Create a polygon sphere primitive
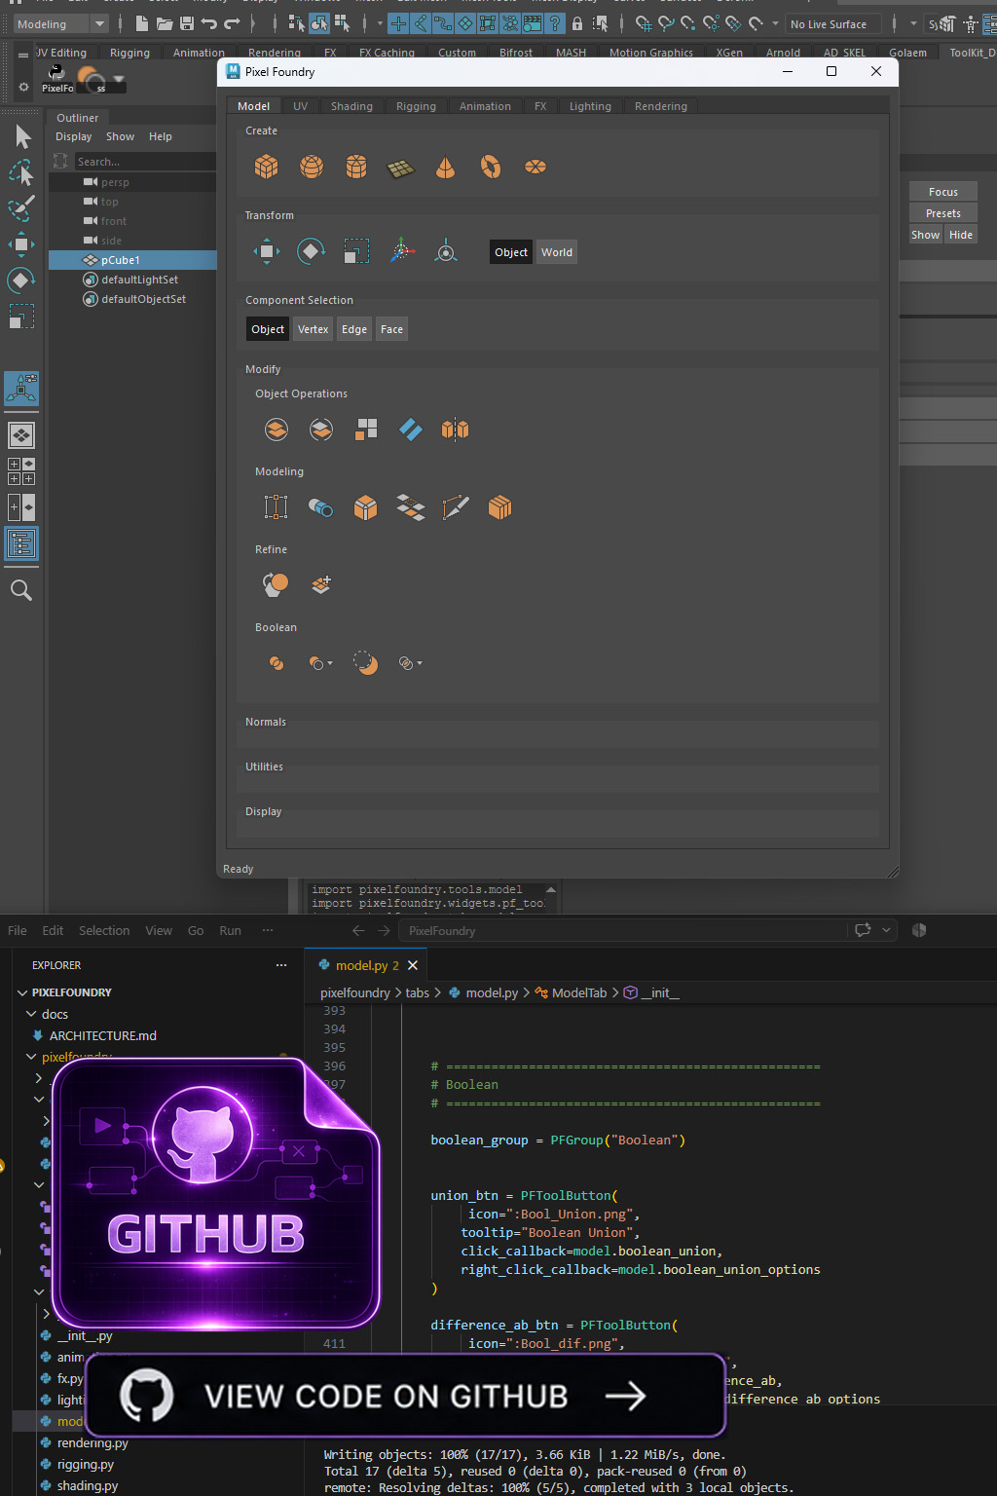 [312, 168]
